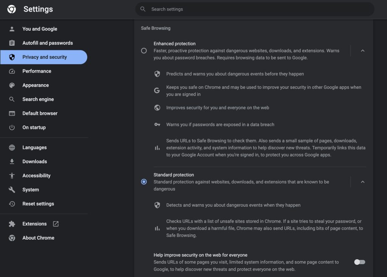Open the Search engine settings section

pos(38,99)
